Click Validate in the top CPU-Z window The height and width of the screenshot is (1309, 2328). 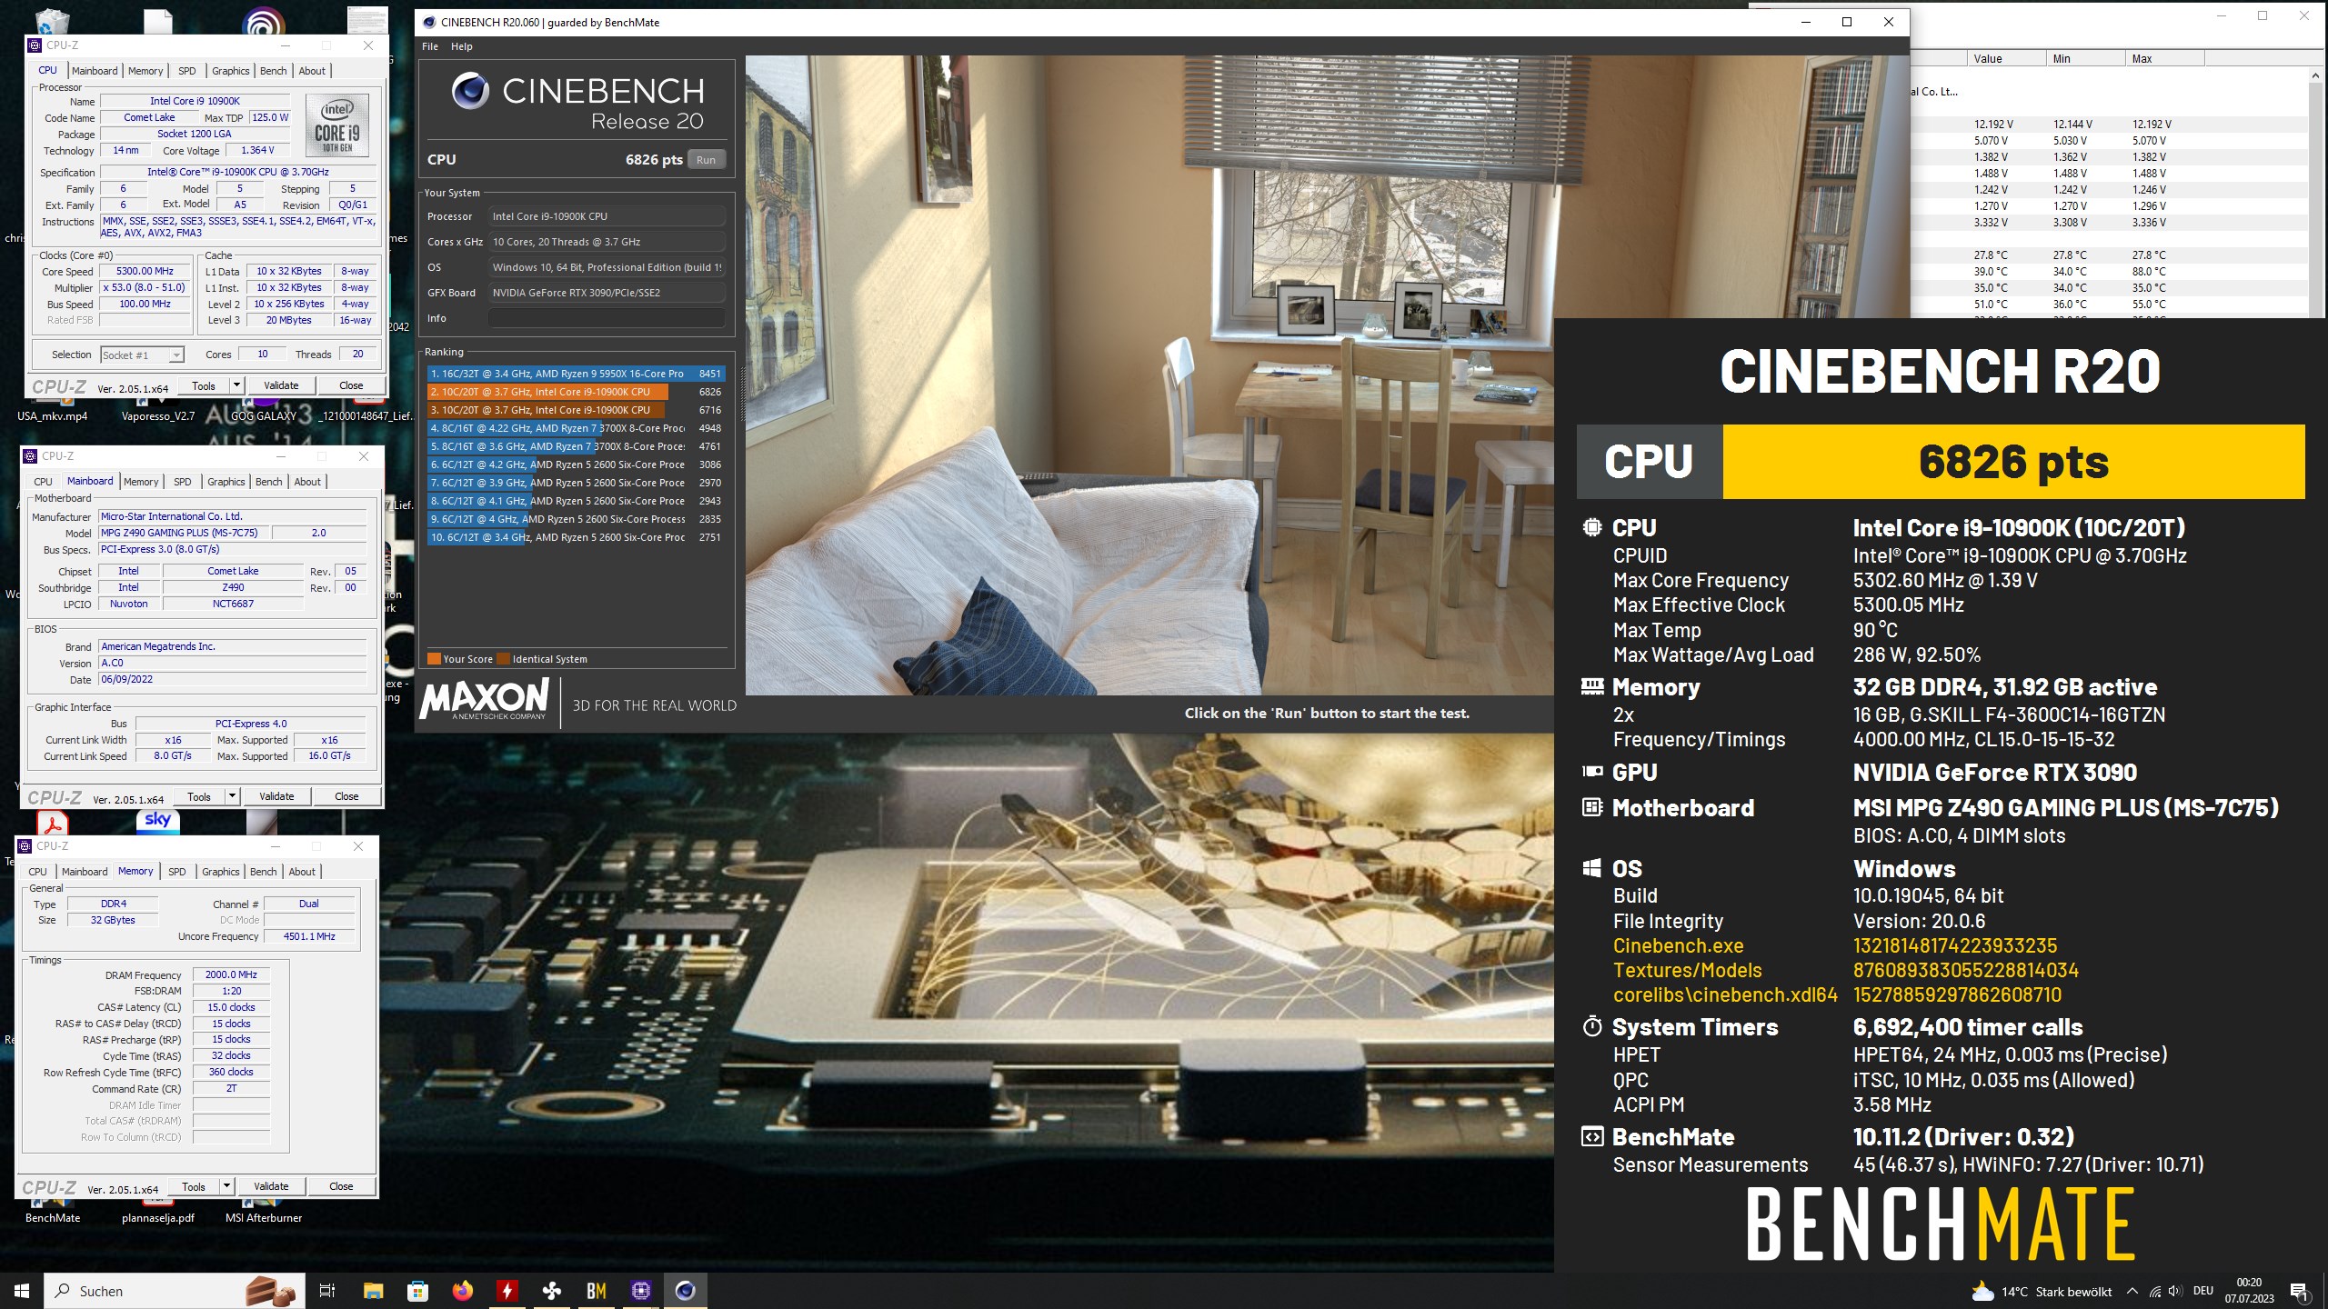(281, 385)
